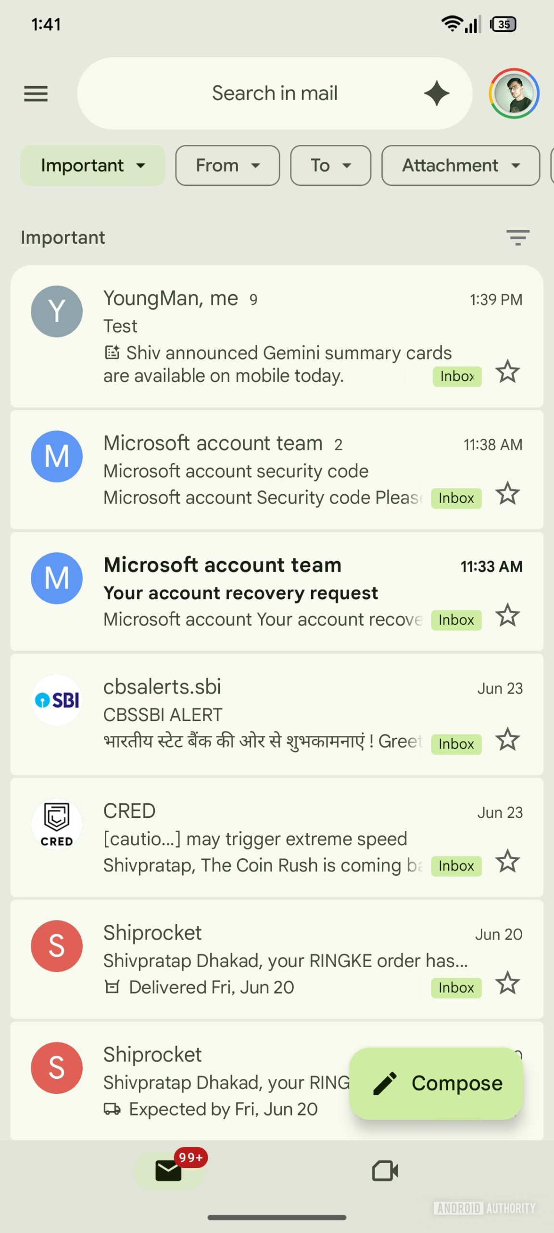The image size is (554, 1233).
Task: Expand the To filter dropdown
Action: click(330, 166)
